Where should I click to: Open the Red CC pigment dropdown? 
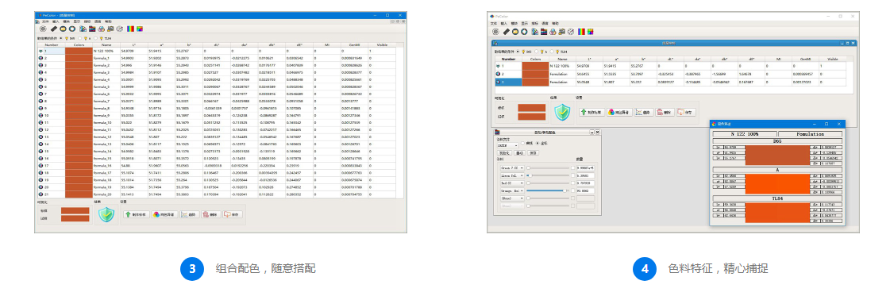click(x=513, y=183)
